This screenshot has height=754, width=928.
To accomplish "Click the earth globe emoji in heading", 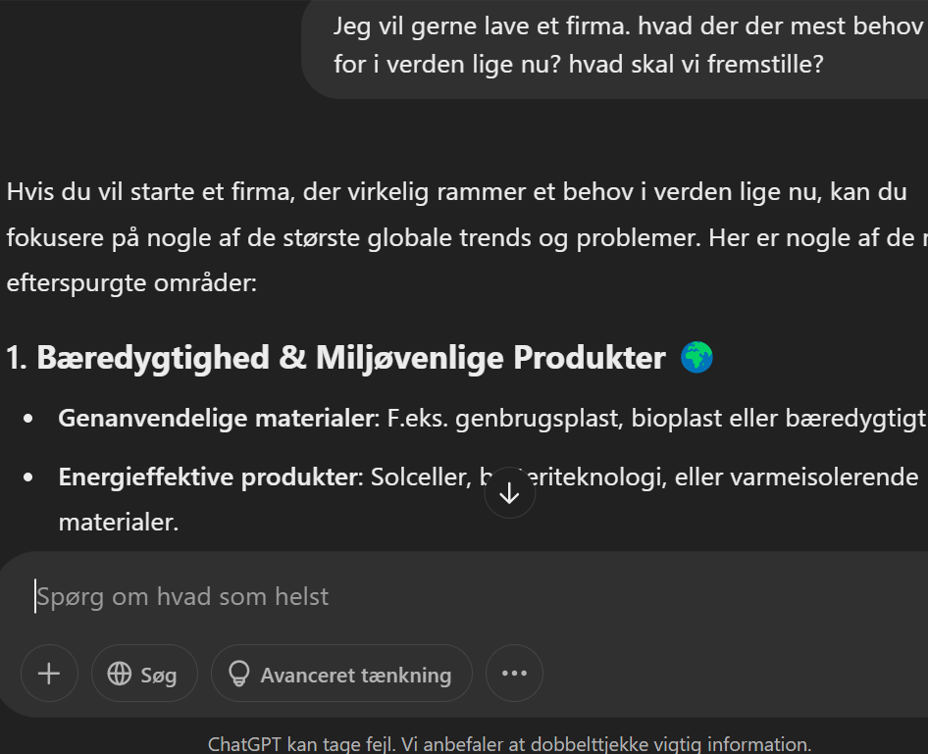I will [x=696, y=358].
